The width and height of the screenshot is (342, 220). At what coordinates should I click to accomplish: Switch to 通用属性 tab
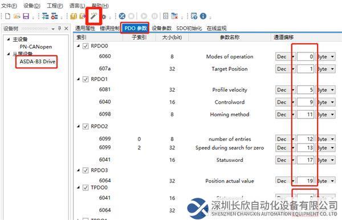pyautogui.click(x=85, y=28)
